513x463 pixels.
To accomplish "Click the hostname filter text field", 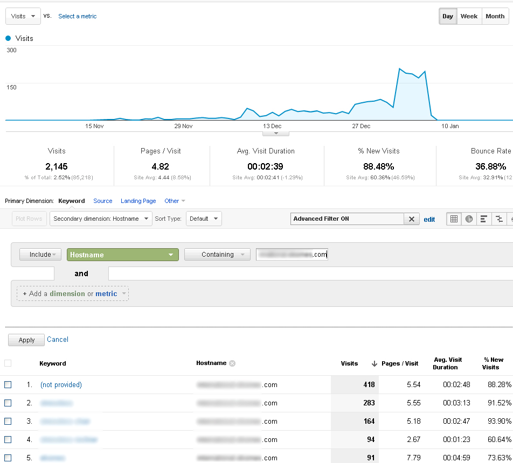I will [x=292, y=255].
